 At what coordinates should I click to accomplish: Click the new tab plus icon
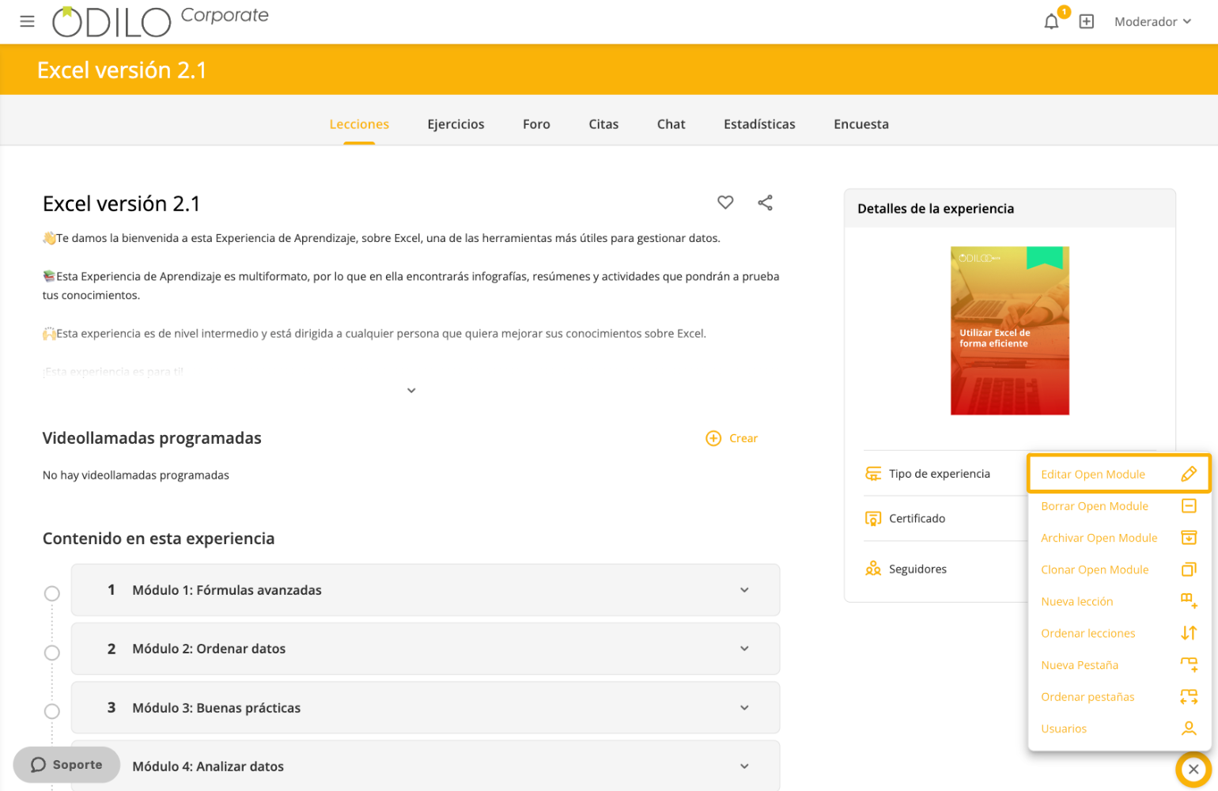click(1189, 664)
